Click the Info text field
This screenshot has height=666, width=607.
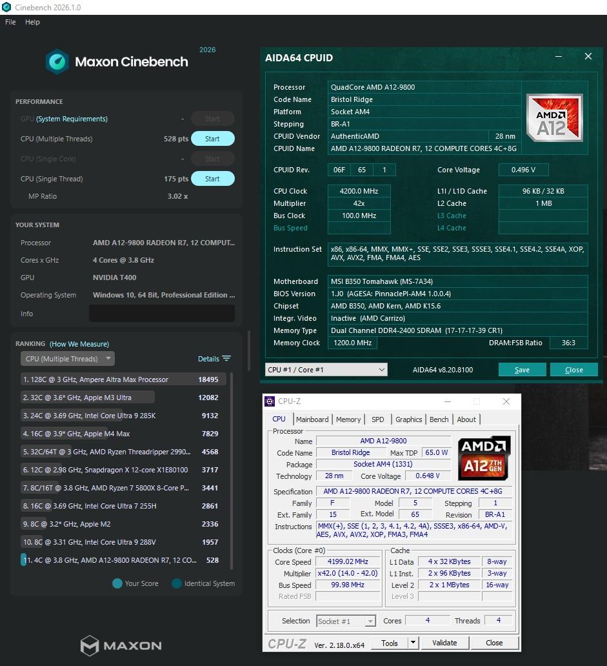pyautogui.click(x=161, y=314)
